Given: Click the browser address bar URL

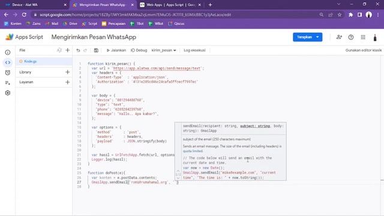Looking at the screenshot, I should tap(135, 14).
